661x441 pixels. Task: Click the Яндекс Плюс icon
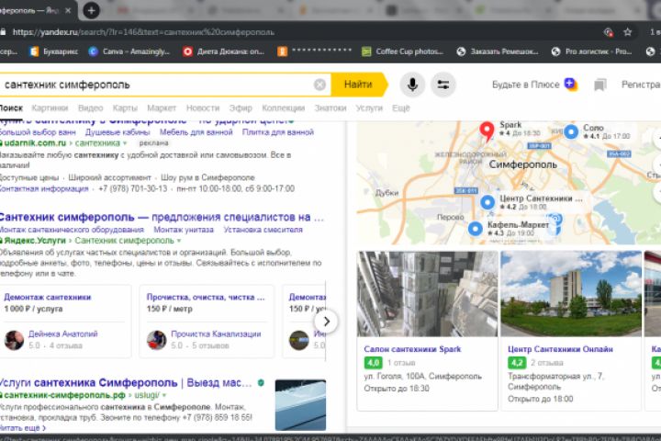(x=571, y=85)
